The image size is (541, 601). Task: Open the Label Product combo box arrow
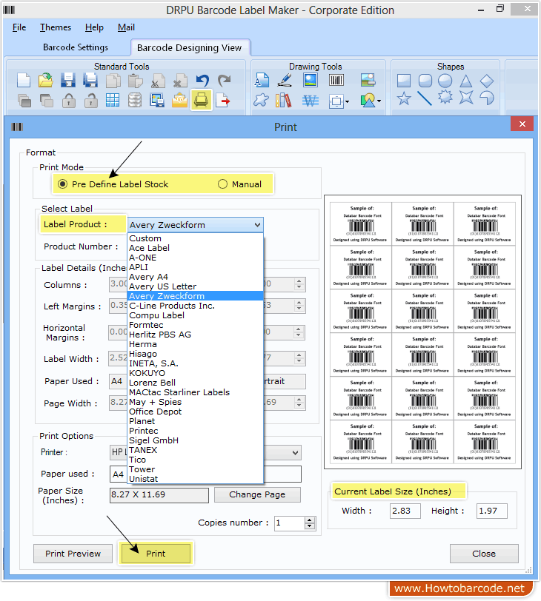[x=257, y=225]
